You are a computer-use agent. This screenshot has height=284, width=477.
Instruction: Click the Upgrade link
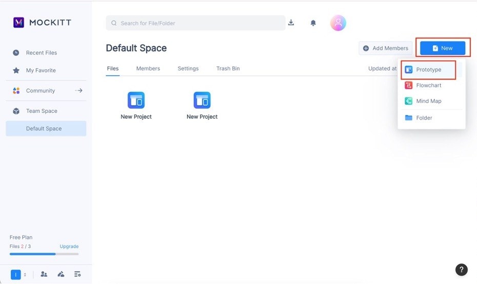point(69,247)
